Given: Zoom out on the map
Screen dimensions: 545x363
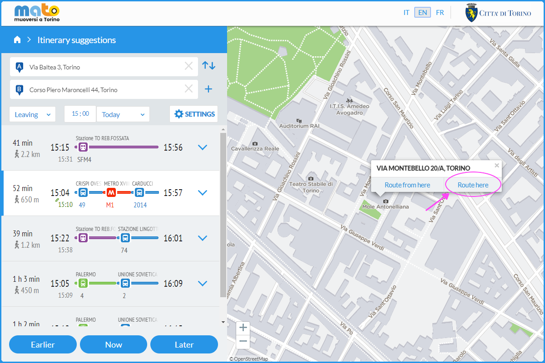Looking at the screenshot, I should coord(243,341).
